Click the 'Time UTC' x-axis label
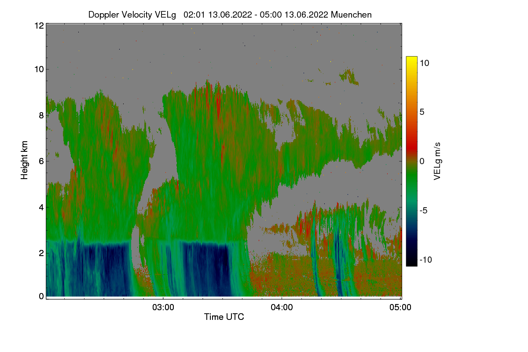This screenshot has width=528, height=352. (224, 317)
